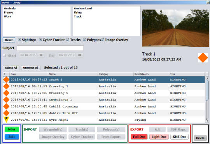Image resolution: width=210 pixels, height=144 pixels.
Task: Select Work in category list
Action: point(8,16)
